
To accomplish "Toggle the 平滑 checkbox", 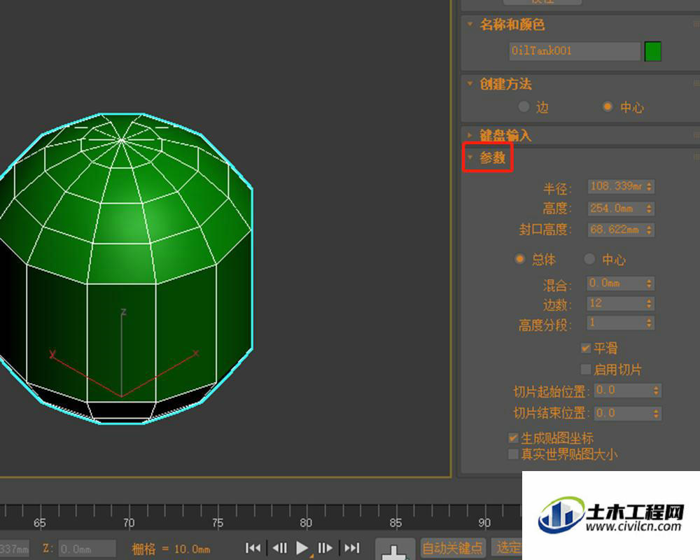I will [586, 348].
